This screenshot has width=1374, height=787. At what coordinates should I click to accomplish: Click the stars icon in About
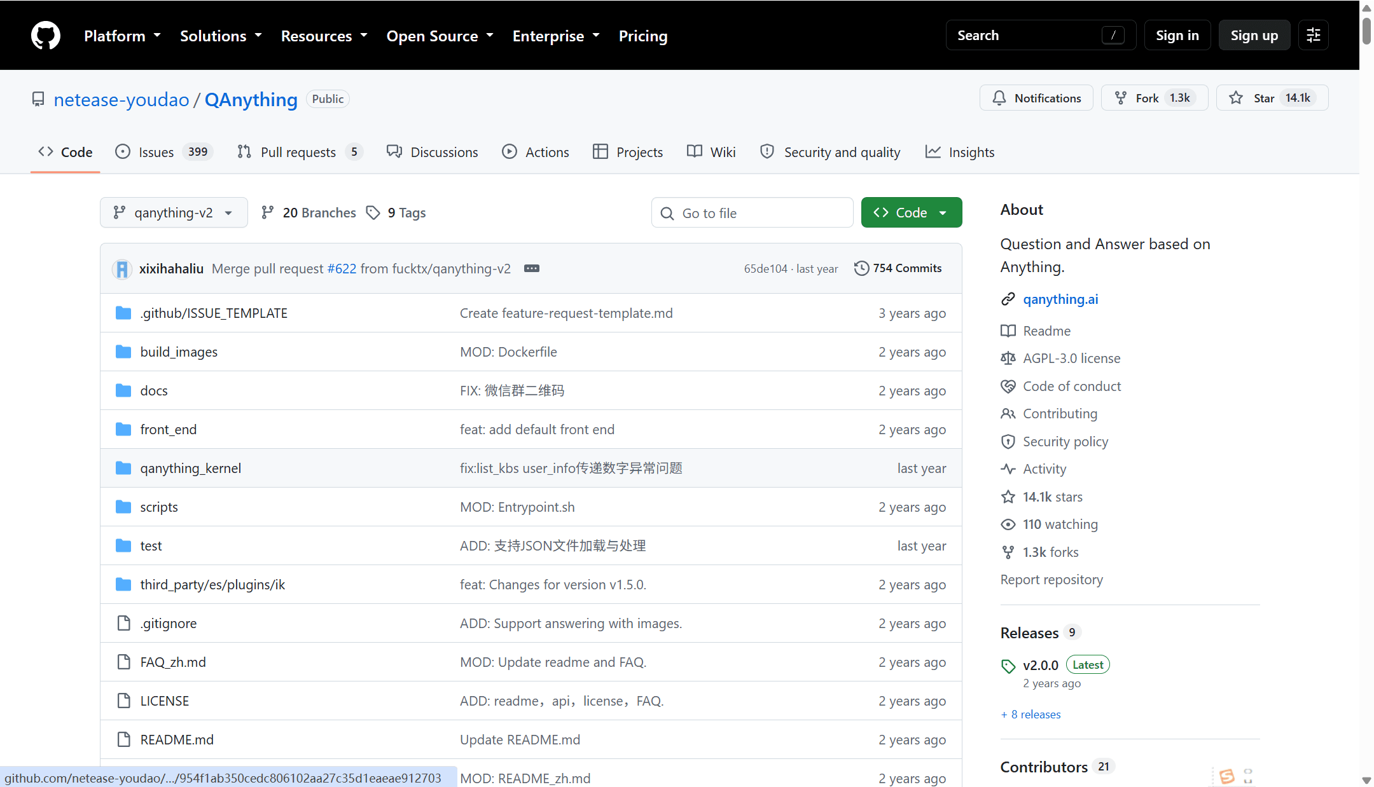(1008, 496)
